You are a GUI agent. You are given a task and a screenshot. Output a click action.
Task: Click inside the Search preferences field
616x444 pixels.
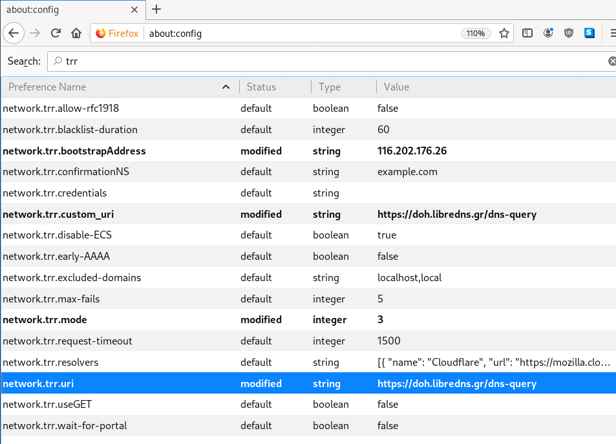pos(259,61)
